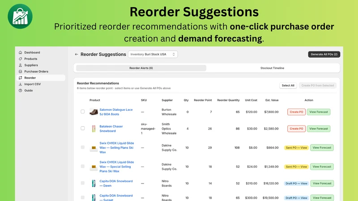Click the back arrow beside Reorder Suggestions
358x201 pixels.
76,54
